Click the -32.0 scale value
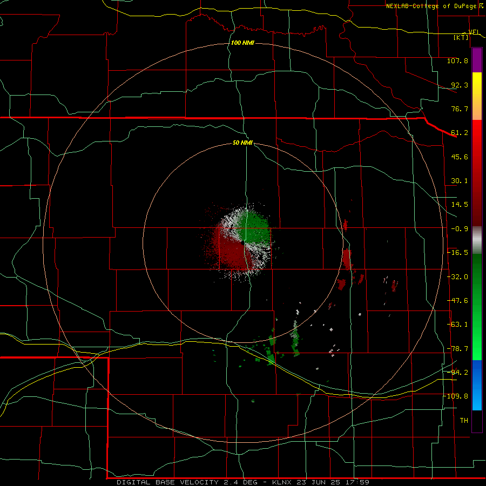The height and width of the screenshot is (486, 486). coord(457,277)
